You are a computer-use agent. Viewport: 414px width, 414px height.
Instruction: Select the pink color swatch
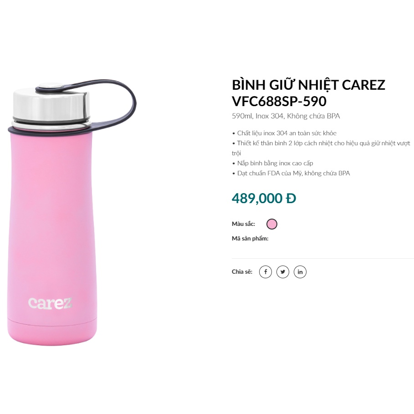[x=272, y=224]
